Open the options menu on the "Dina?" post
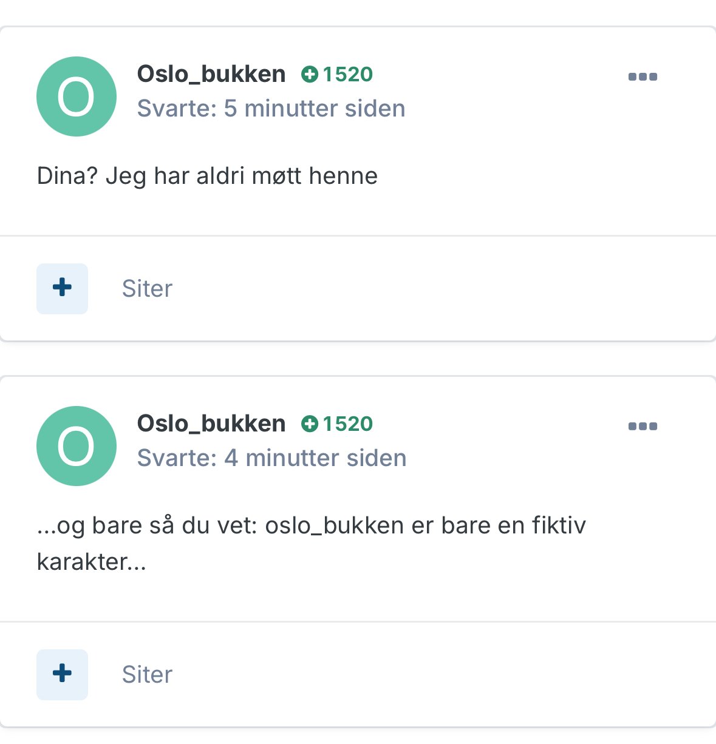 (x=643, y=77)
